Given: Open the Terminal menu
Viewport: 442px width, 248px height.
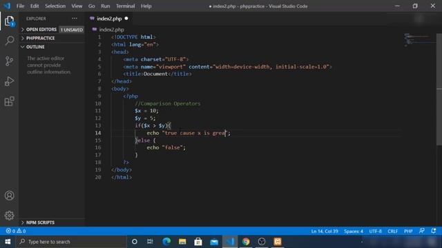Looking at the screenshot, I should pyautogui.click(x=126, y=6).
